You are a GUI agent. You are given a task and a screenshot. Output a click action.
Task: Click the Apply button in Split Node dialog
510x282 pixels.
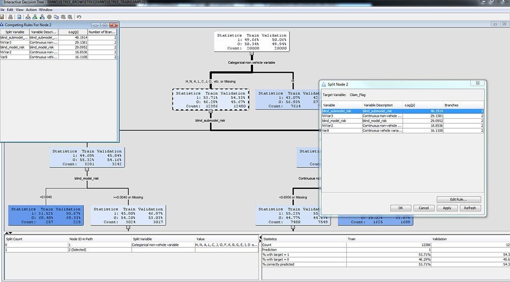pyautogui.click(x=447, y=208)
